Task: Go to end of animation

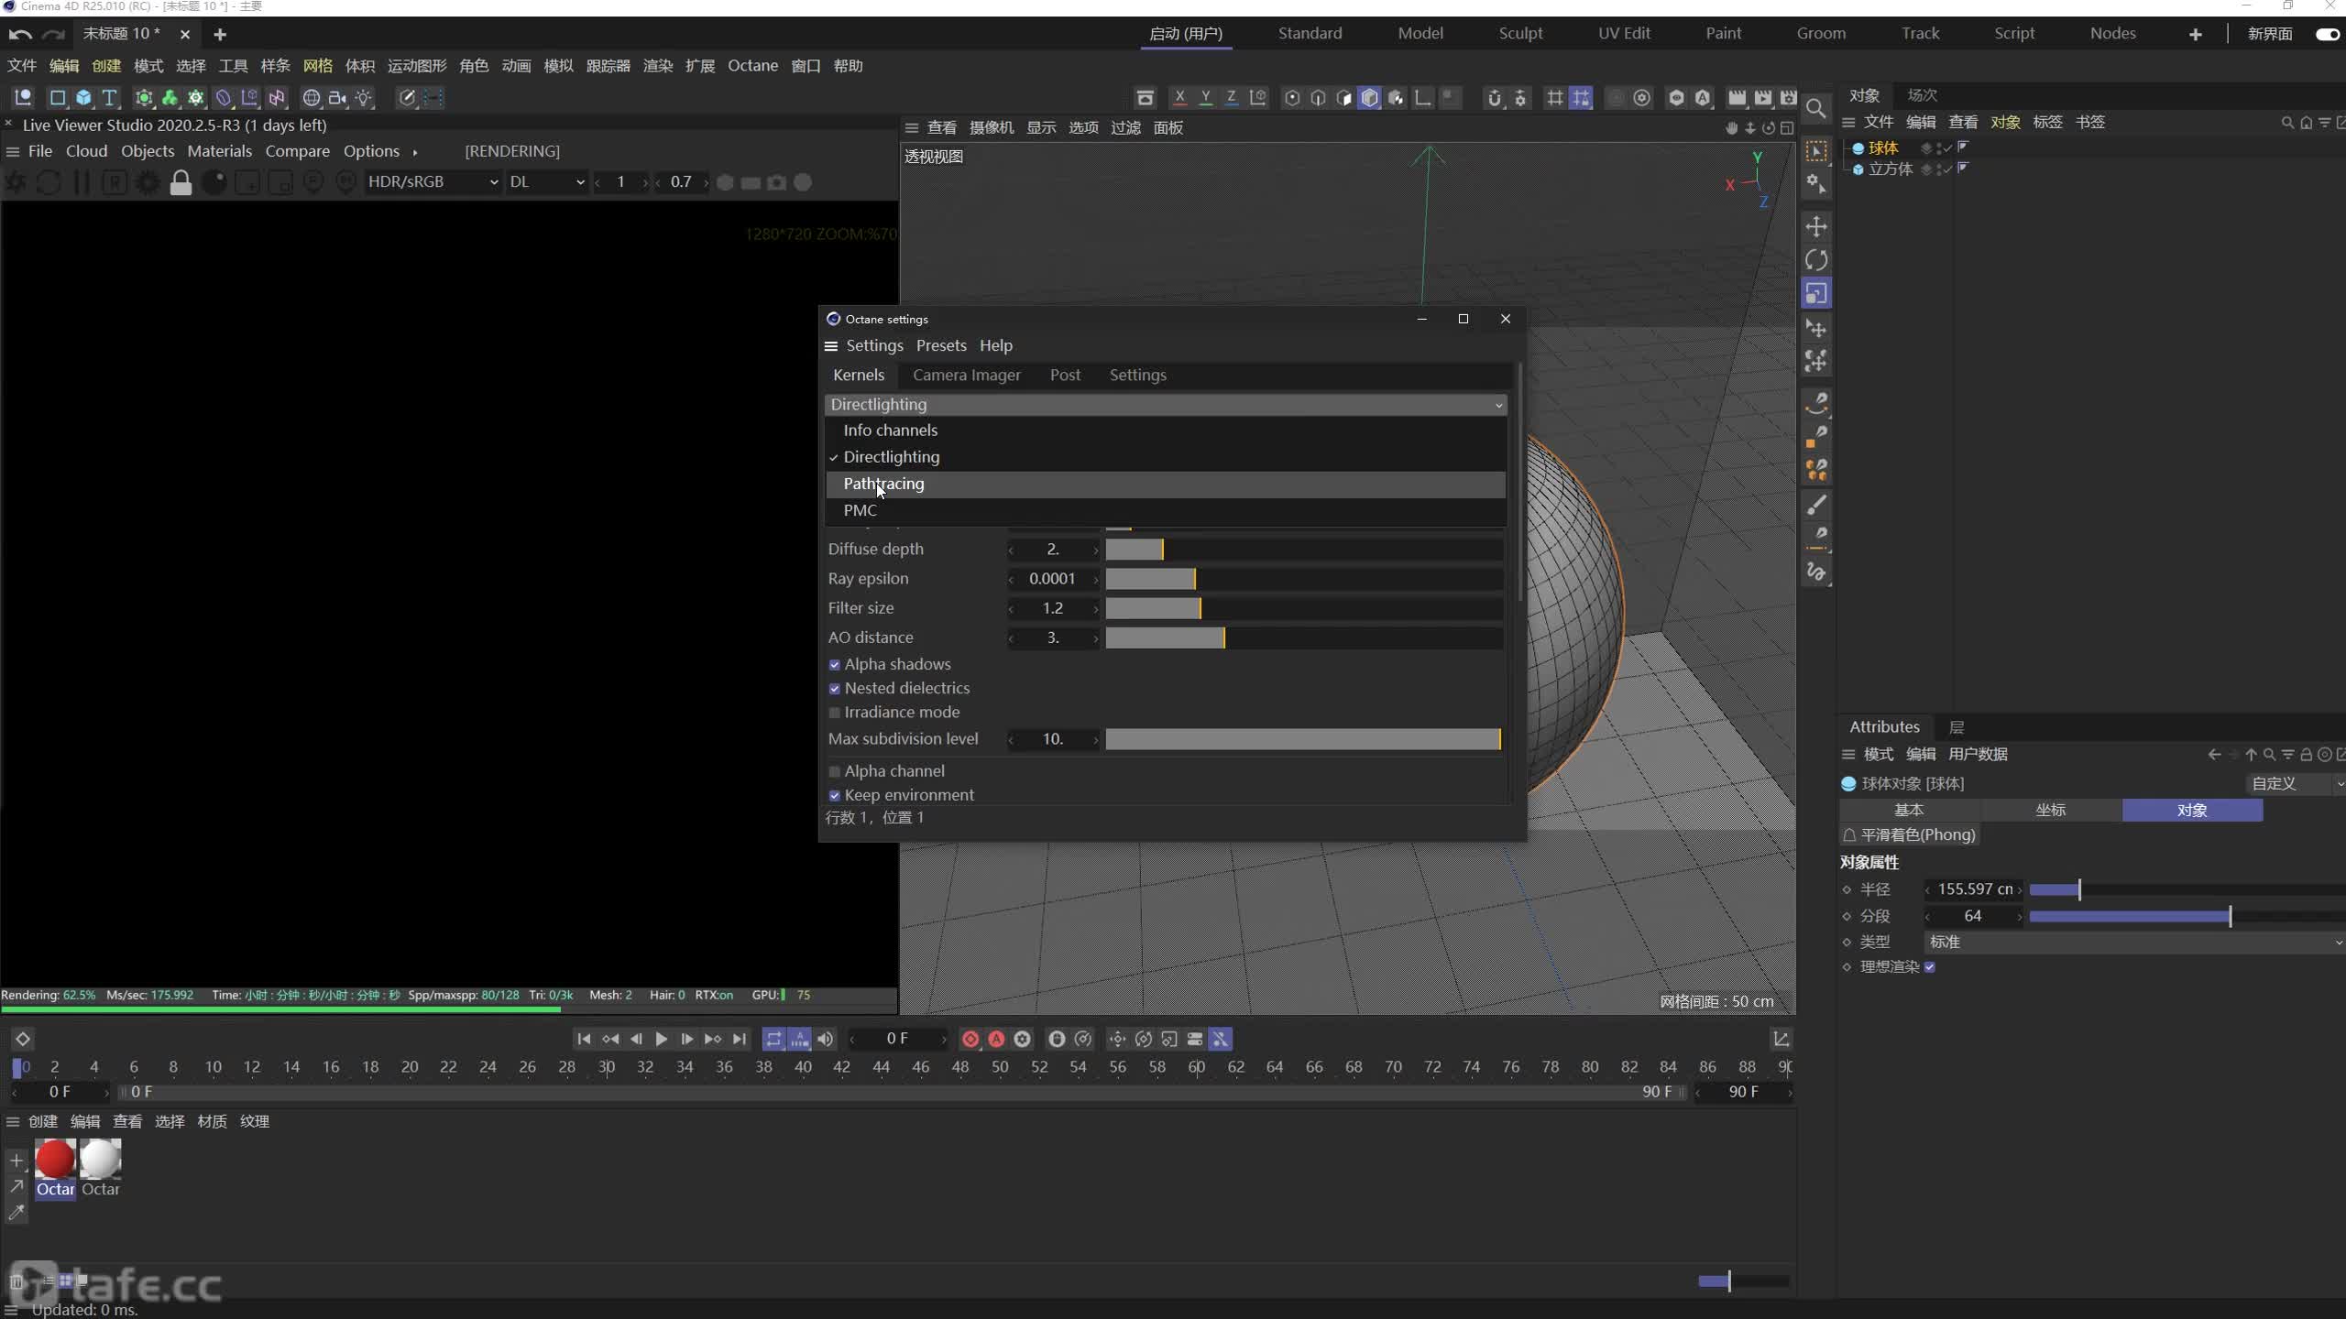Action: pyautogui.click(x=739, y=1039)
